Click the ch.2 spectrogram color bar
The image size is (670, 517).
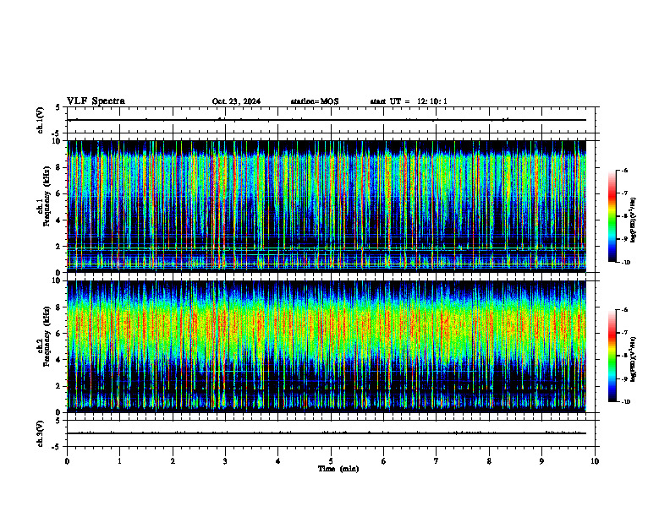612,356
